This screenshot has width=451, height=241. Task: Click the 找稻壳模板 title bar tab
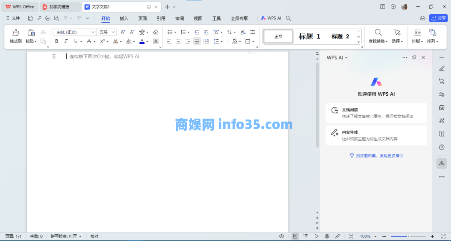click(60, 7)
